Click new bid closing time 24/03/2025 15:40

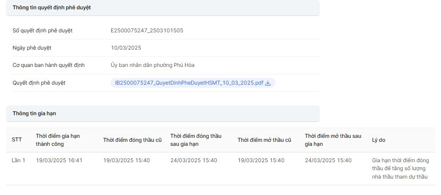(194, 160)
